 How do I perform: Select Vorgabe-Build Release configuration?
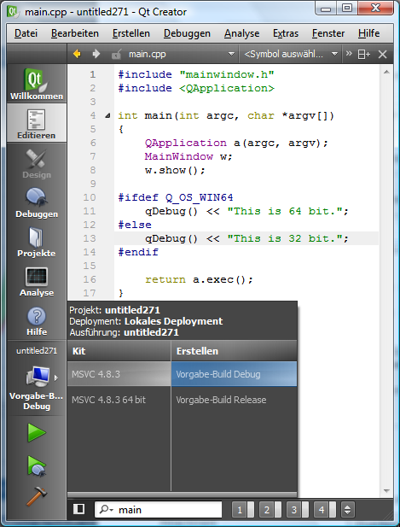click(235, 400)
